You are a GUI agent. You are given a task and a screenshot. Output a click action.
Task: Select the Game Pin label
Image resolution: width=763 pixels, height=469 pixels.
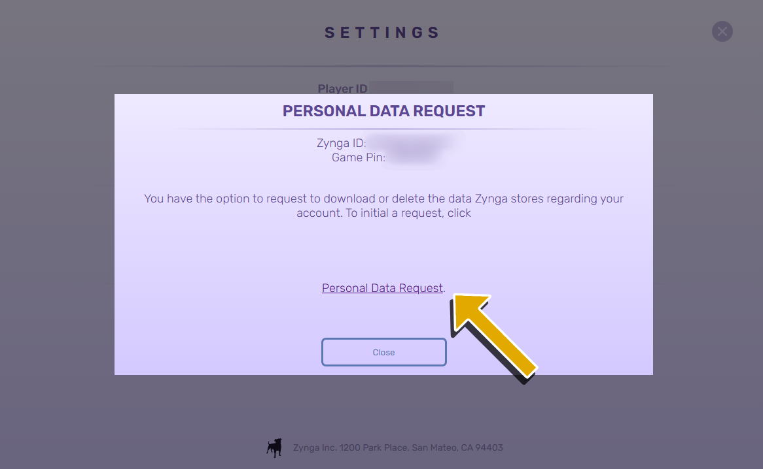pos(358,157)
